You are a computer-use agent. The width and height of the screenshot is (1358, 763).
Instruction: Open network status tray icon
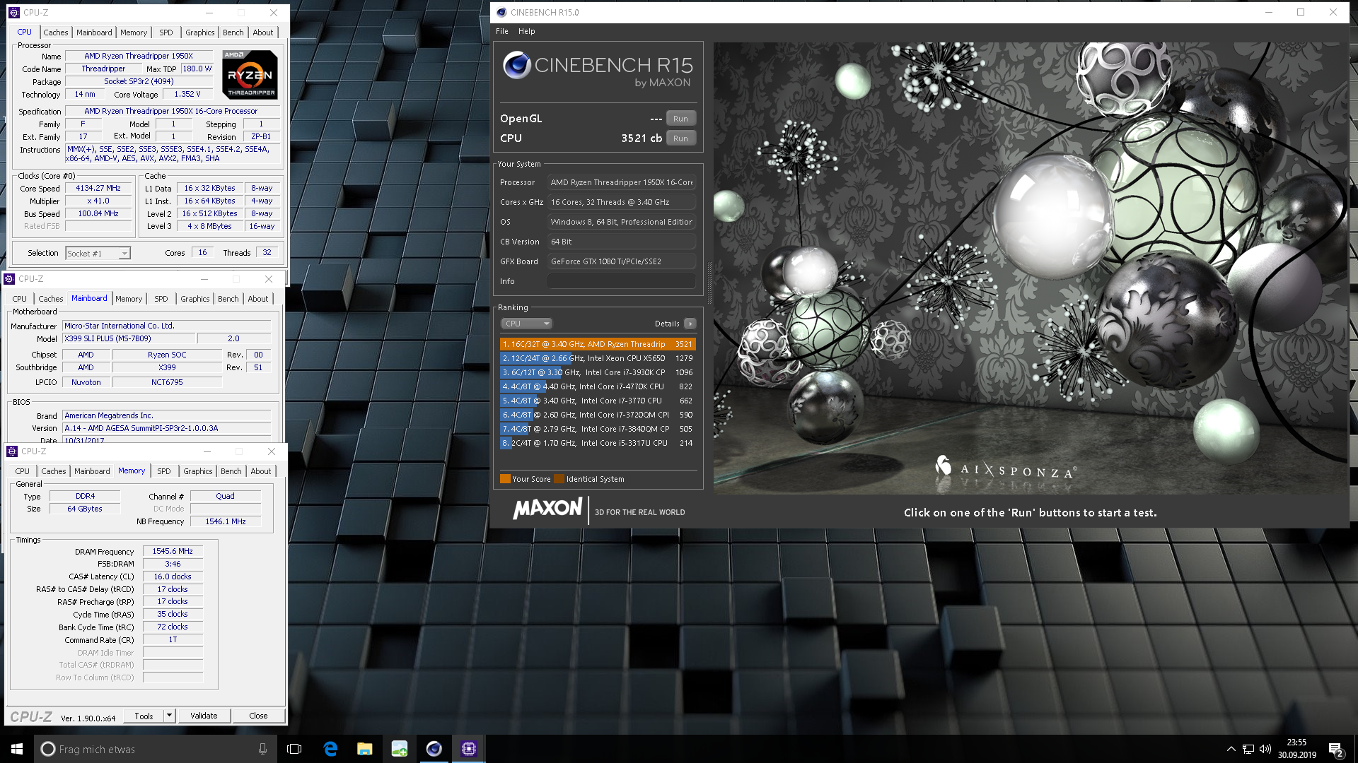(1248, 749)
